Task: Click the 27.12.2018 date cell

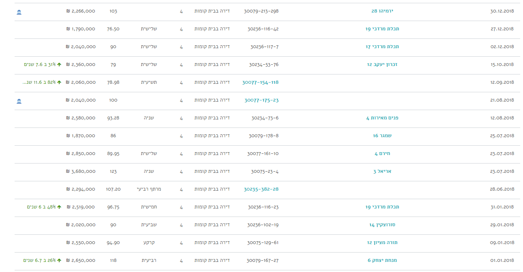Action: click(x=502, y=29)
